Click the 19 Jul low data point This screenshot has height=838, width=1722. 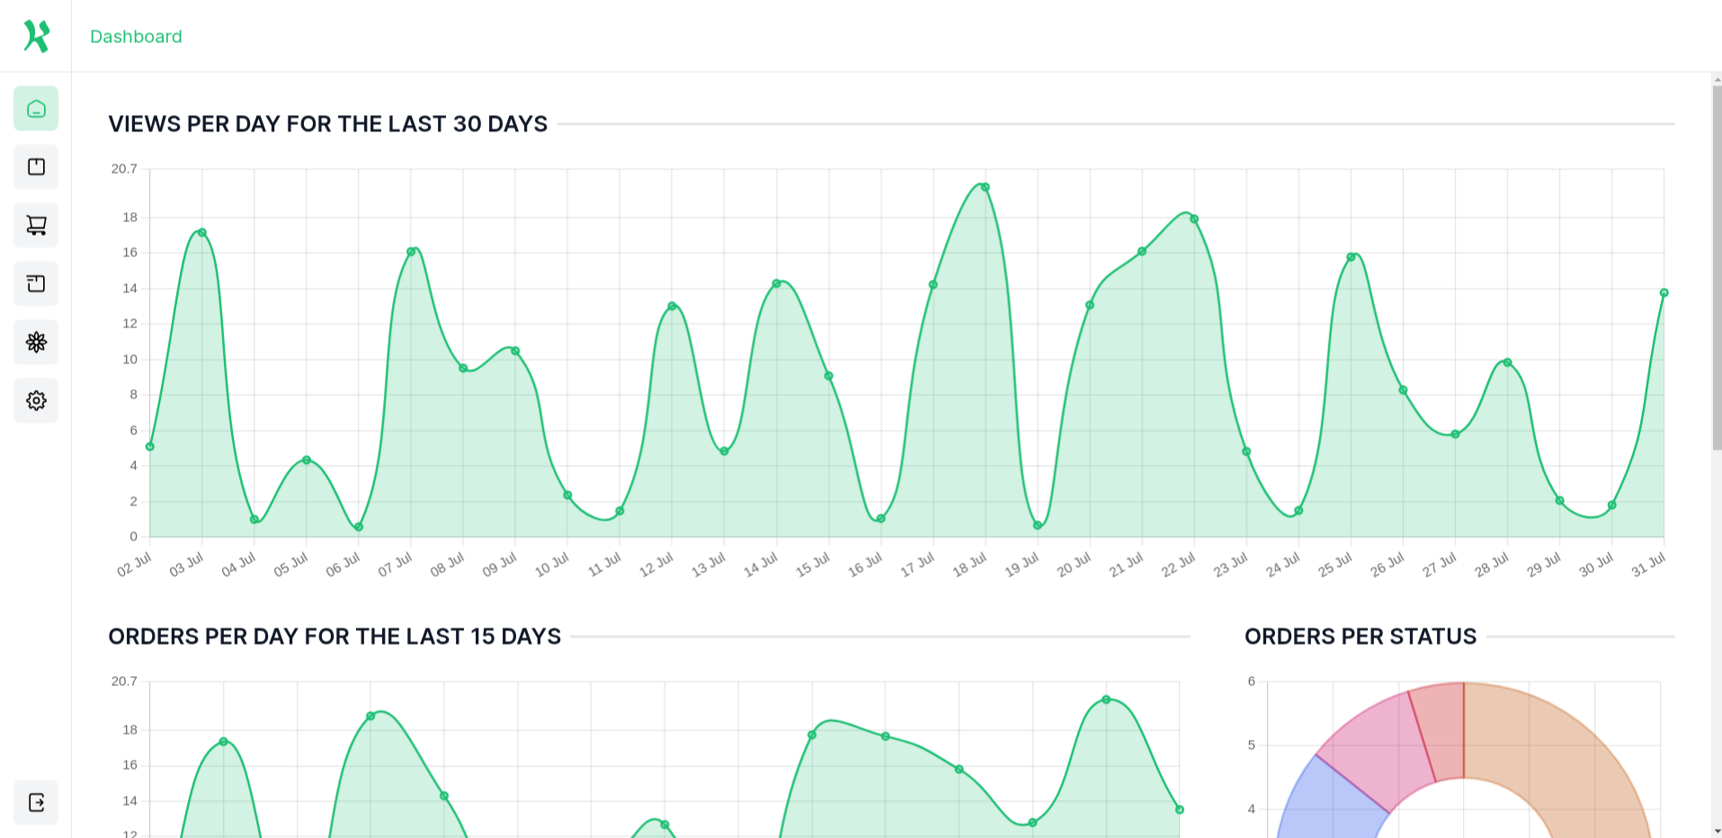click(x=1038, y=525)
